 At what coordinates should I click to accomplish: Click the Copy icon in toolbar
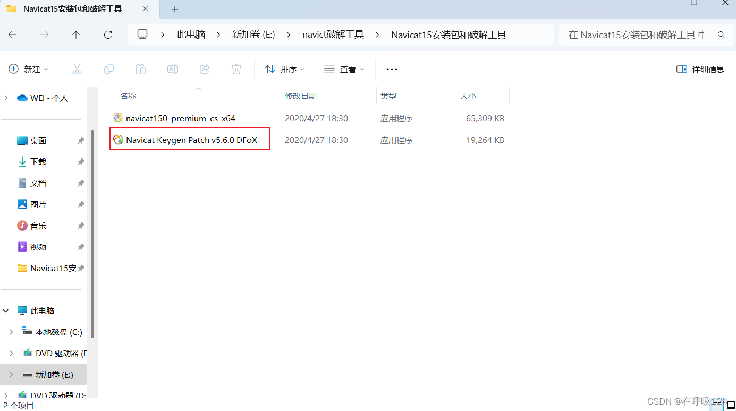pyautogui.click(x=109, y=69)
